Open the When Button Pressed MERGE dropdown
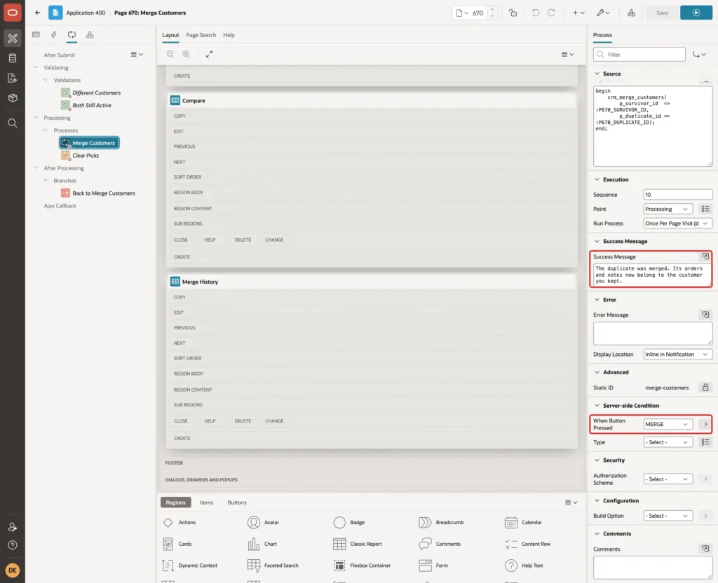The height and width of the screenshot is (583, 718). [x=668, y=424]
